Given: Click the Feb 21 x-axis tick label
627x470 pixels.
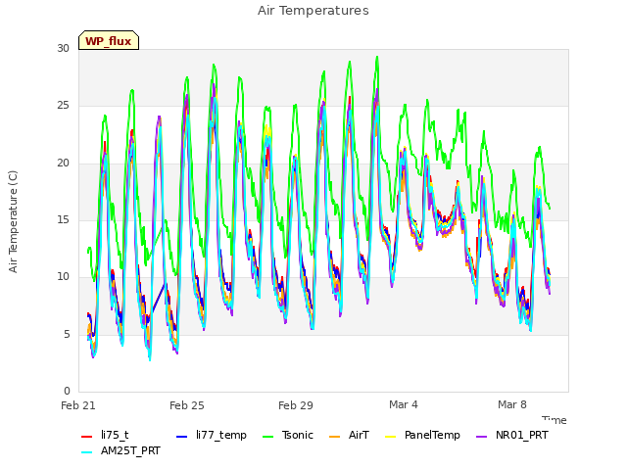Looking at the screenshot, I should coord(78,405).
